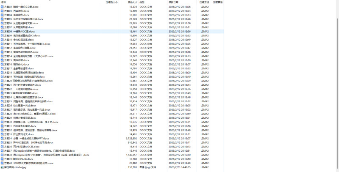Click the docx icon of 方案23 file
The height and width of the screenshot is (172, 339).
2,93
